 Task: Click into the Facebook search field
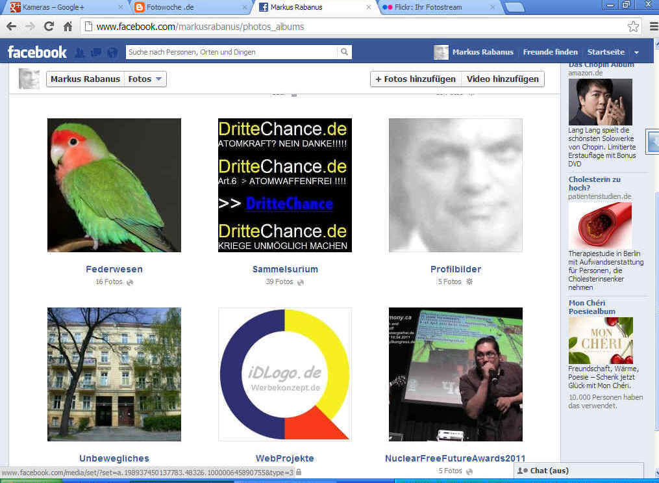[230, 52]
